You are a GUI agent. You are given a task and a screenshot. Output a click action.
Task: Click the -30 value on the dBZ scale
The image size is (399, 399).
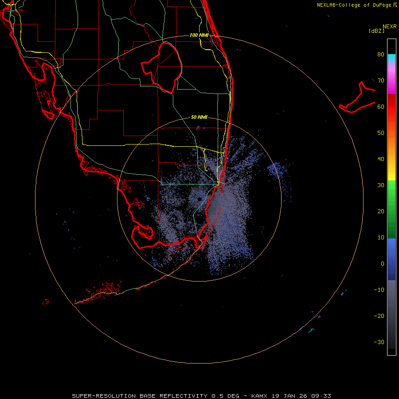point(379,342)
